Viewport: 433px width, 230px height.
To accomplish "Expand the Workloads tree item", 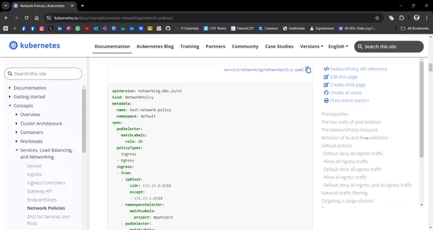I will pos(17,141).
